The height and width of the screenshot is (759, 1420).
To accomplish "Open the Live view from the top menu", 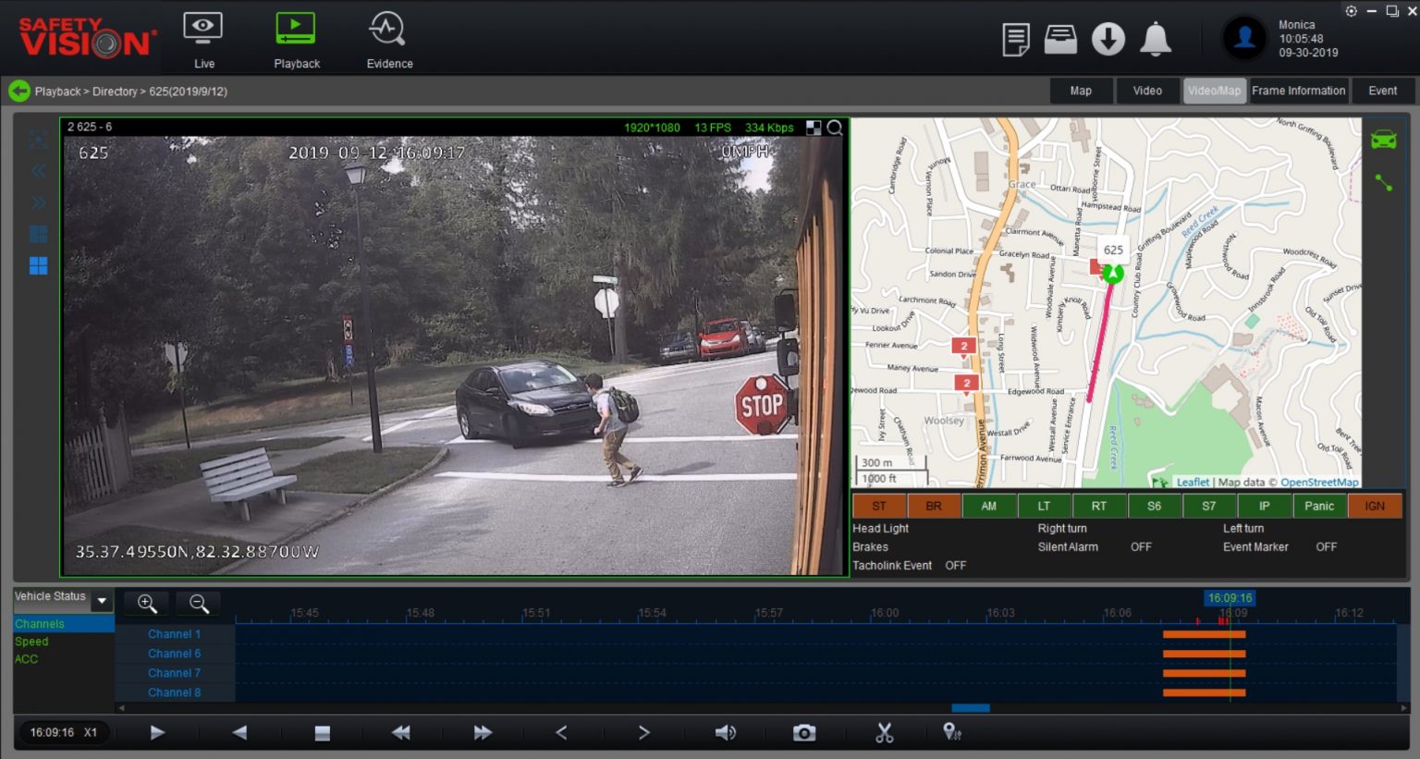I will [x=203, y=39].
